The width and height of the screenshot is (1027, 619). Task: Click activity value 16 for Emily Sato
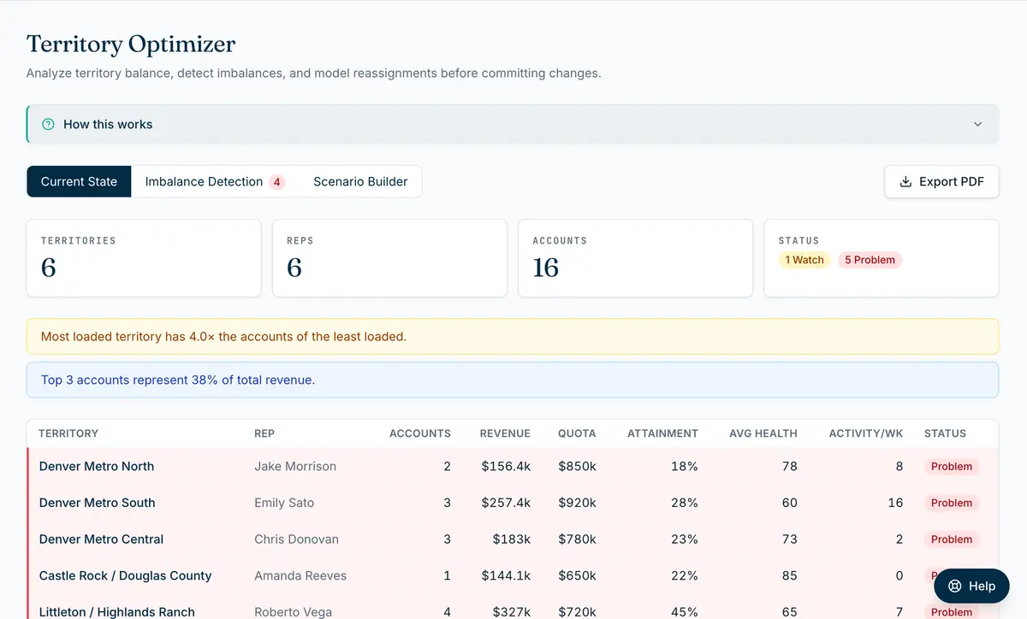coord(895,503)
